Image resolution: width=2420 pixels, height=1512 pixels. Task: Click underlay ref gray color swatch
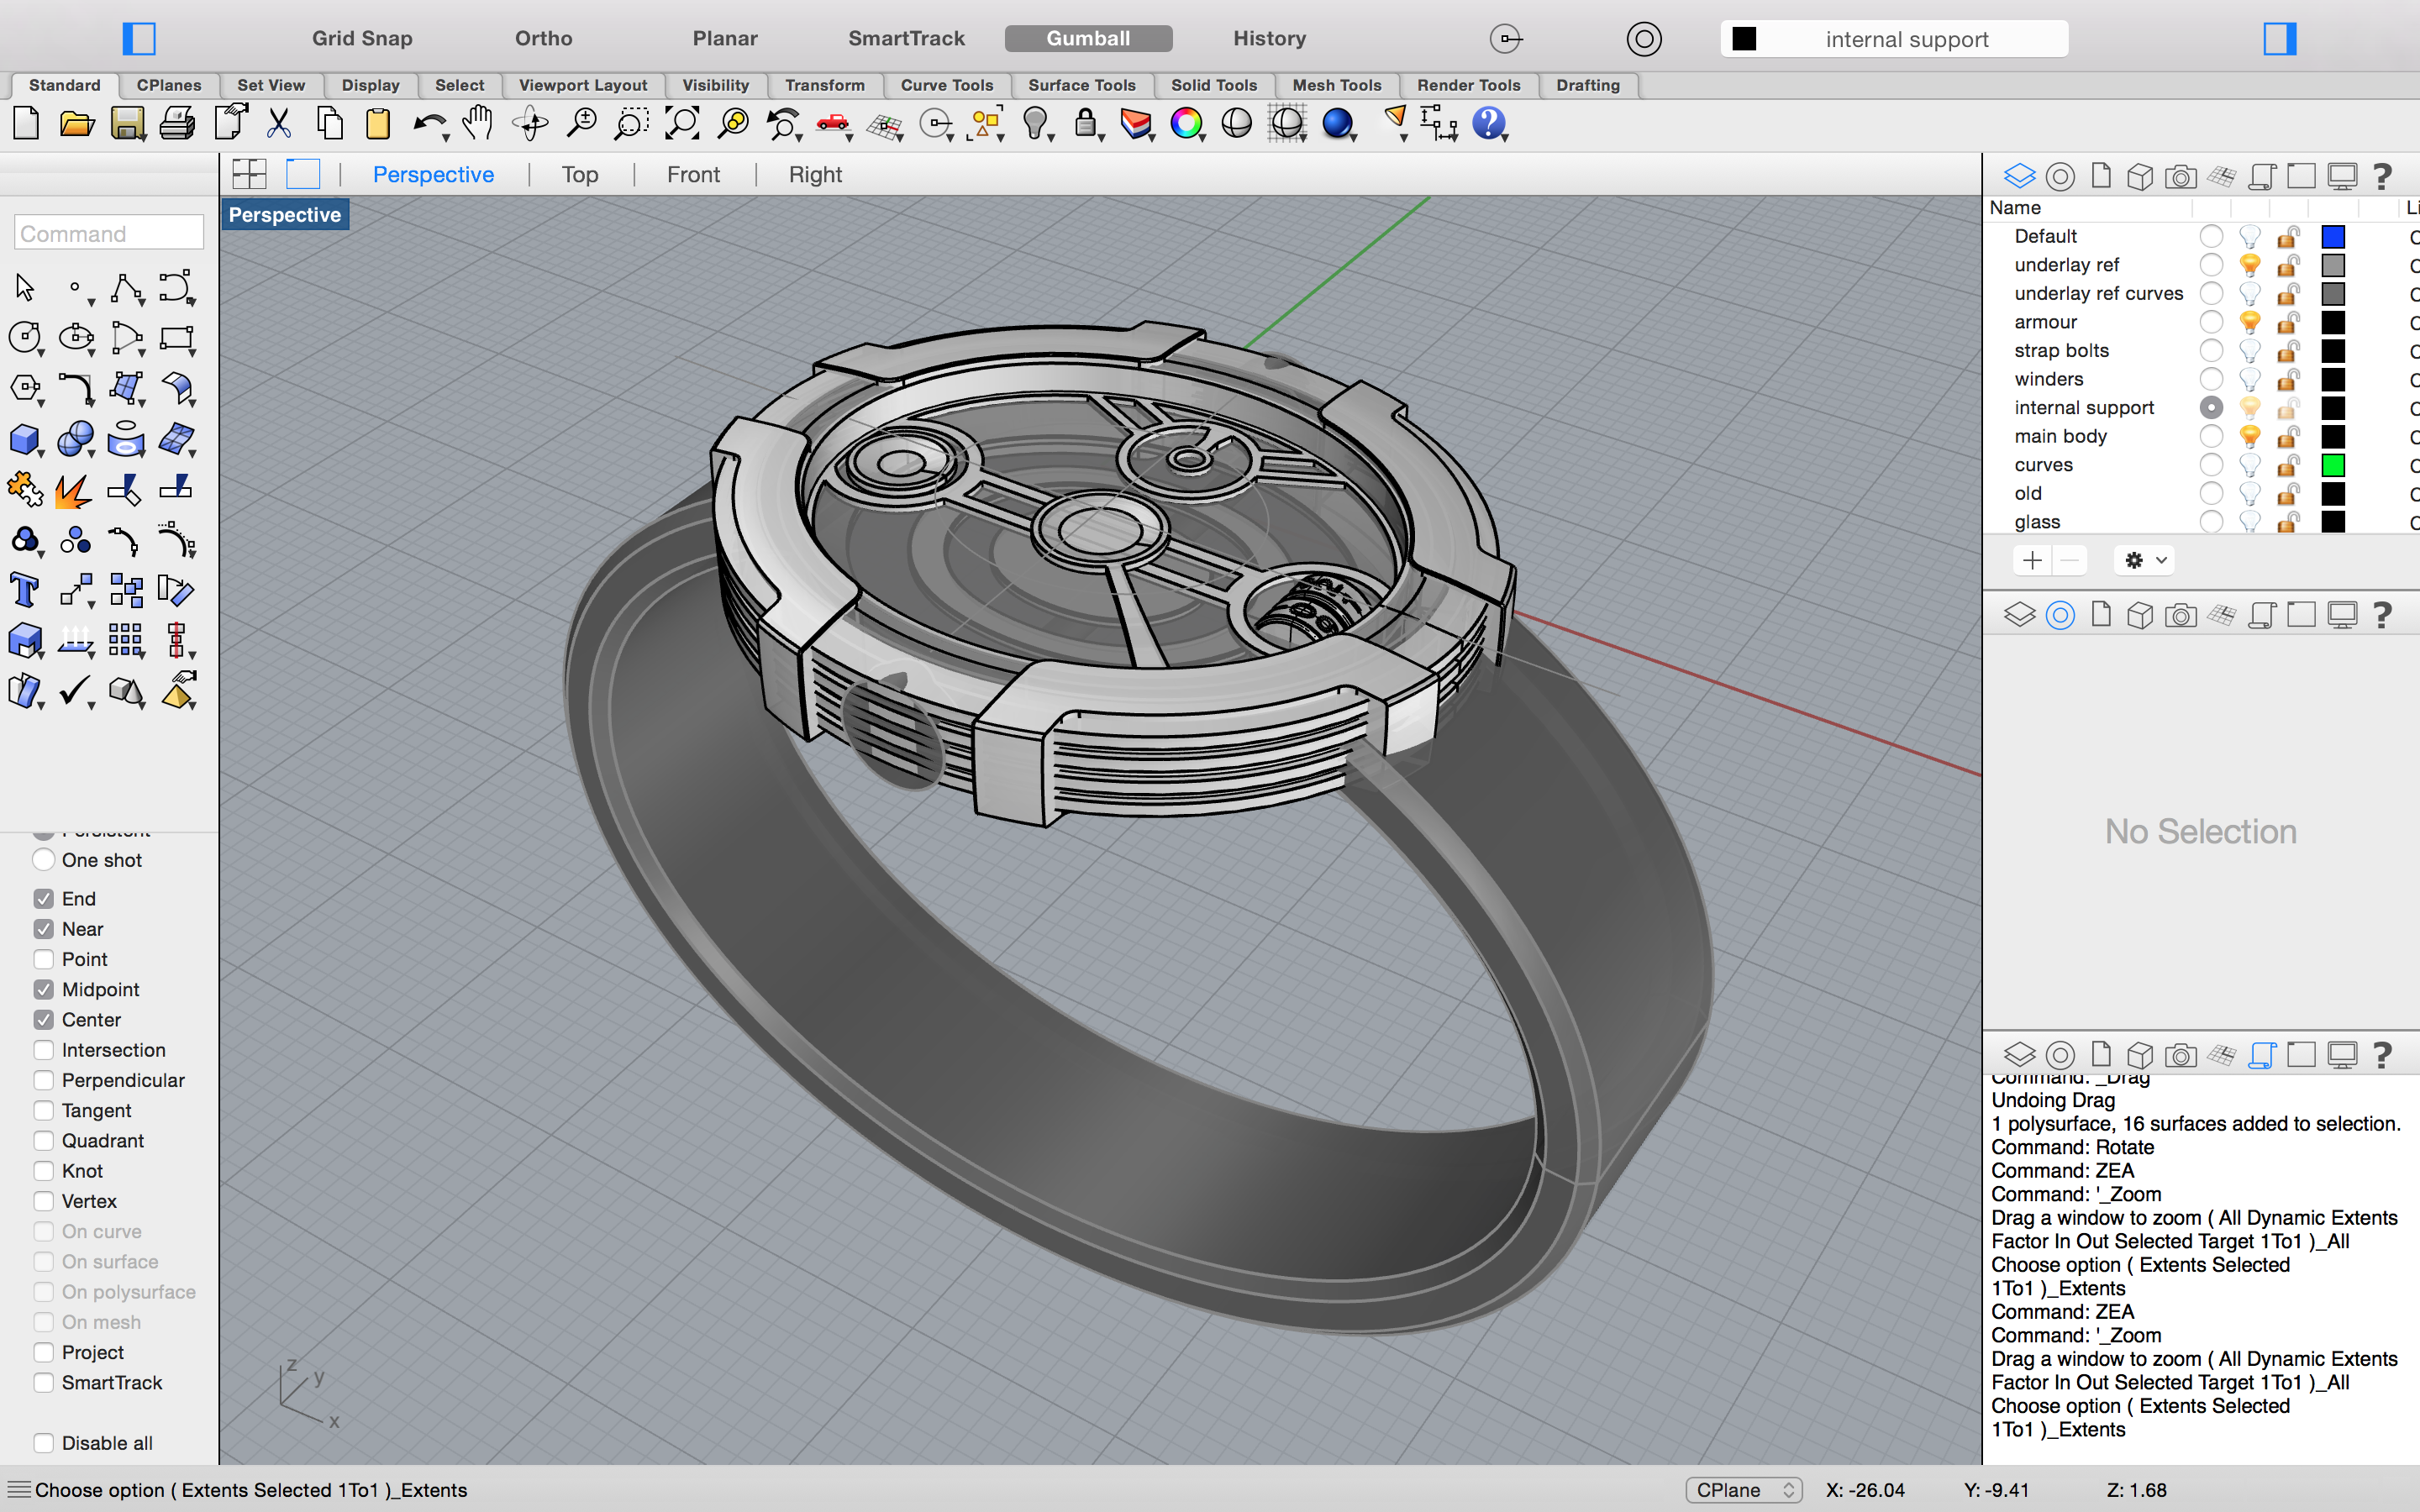click(x=2333, y=265)
